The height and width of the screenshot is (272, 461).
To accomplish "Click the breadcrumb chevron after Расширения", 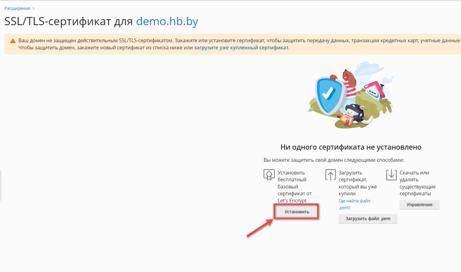I will click(x=34, y=8).
